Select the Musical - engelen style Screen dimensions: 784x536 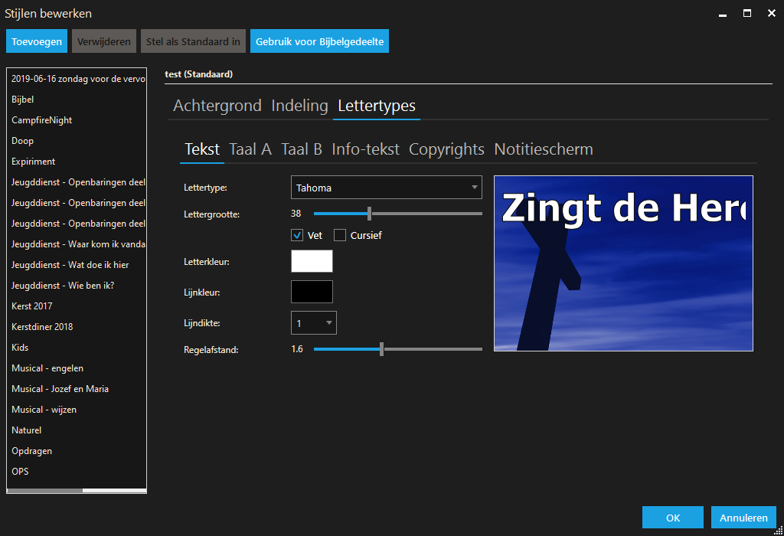(77, 368)
